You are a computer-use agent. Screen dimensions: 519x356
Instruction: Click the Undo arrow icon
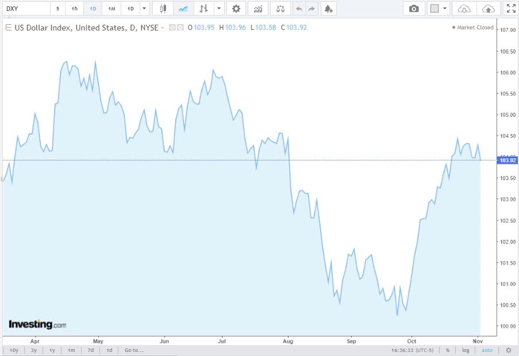click(x=298, y=8)
